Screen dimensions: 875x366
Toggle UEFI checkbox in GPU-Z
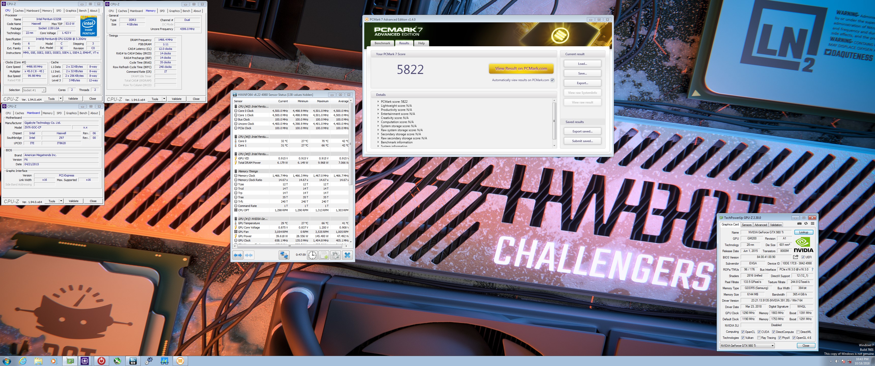803,257
